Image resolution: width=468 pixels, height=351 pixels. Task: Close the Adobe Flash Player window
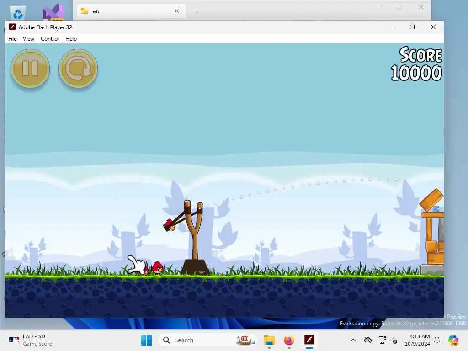pyautogui.click(x=433, y=27)
